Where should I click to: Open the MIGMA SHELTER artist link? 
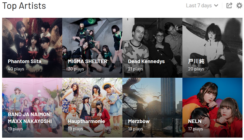point(88,61)
